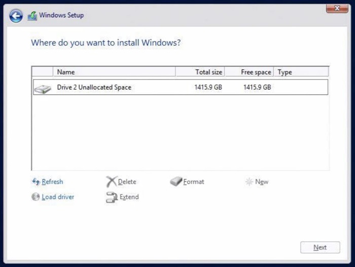Click the Refresh text link
Viewport: 355px width, 267px height.
(x=53, y=182)
